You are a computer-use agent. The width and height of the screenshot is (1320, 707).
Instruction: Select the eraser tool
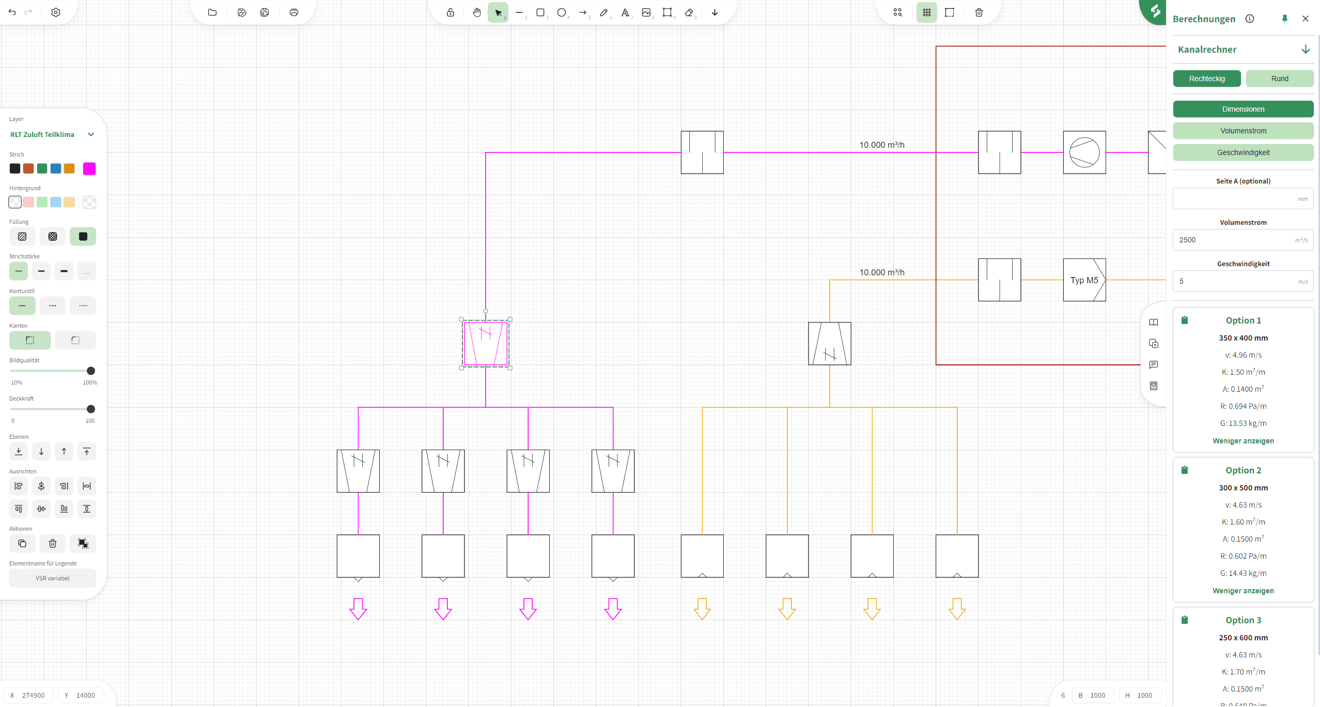689,12
